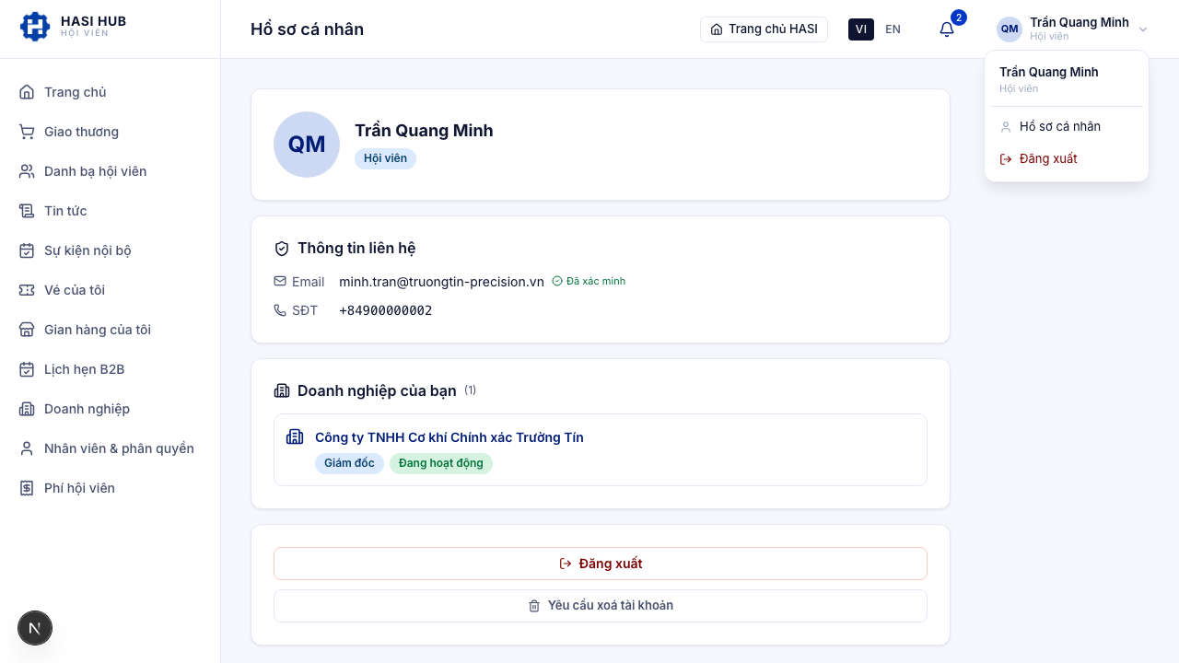Click the phone number +84900000002
This screenshot has height=663, width=1179.
click(x=385, y=310)
